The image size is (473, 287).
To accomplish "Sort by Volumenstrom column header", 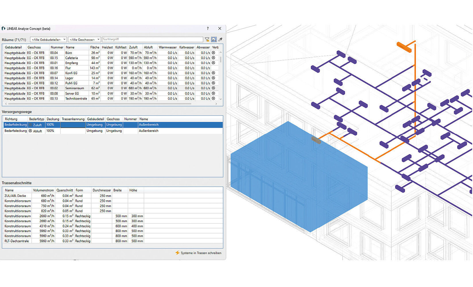I will (x=43, y=190).
